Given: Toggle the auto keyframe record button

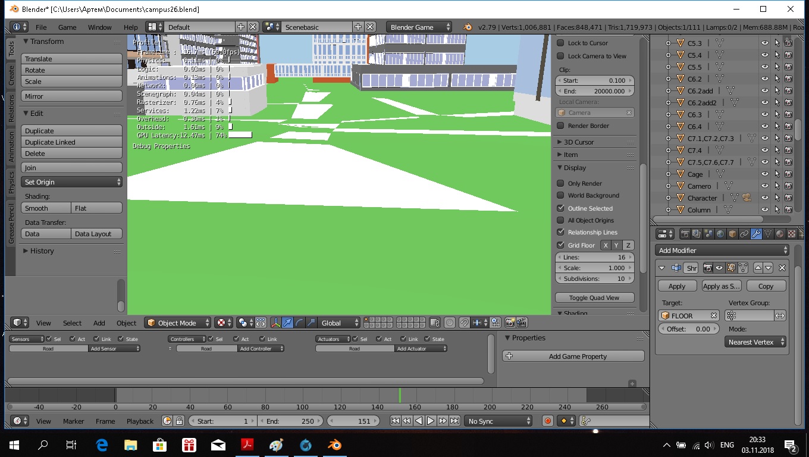Looking at the screenshot, I should pyautogui.click(x=548, y=421).
